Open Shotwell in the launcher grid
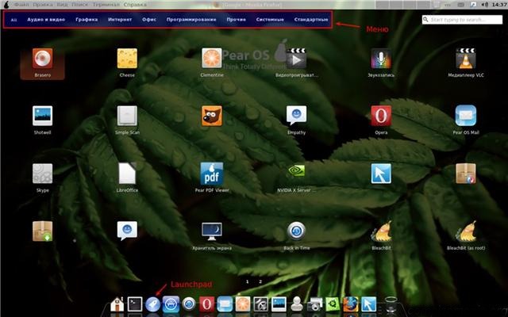The height and width of the screenshot is (317, 508). pos(42,116)
